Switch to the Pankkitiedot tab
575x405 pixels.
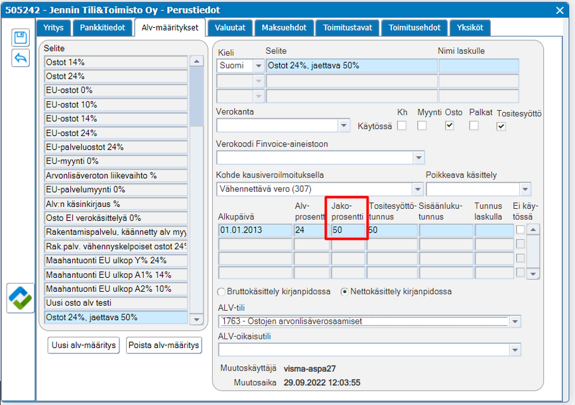tap(102, 28)
